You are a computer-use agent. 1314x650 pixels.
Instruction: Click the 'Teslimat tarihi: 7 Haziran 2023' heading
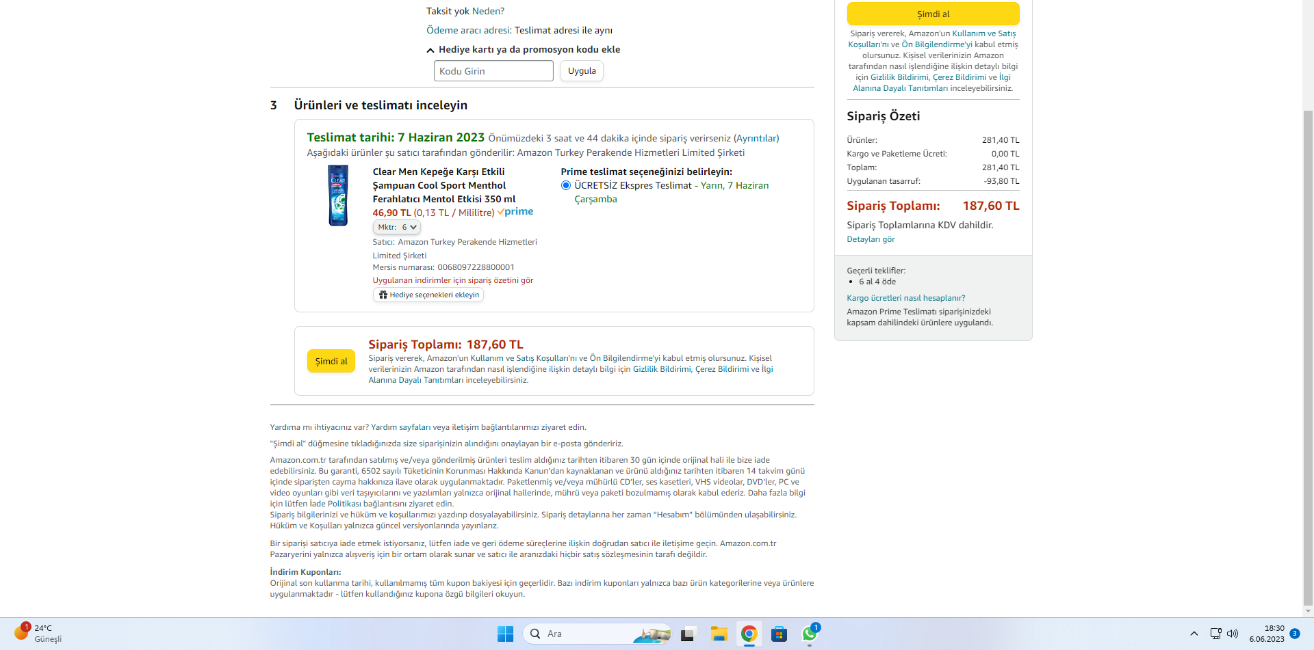[x=396, y=137]
